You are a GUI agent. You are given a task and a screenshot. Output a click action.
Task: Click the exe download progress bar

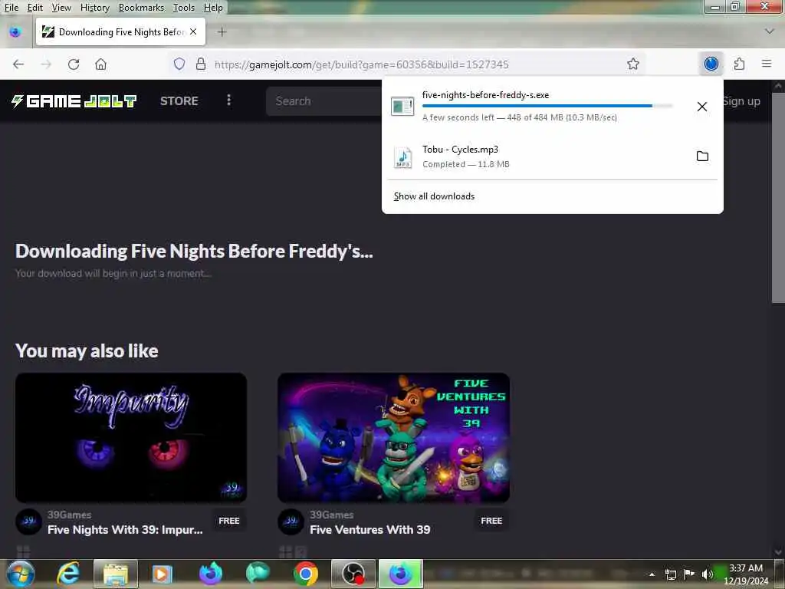click(547, 106)
